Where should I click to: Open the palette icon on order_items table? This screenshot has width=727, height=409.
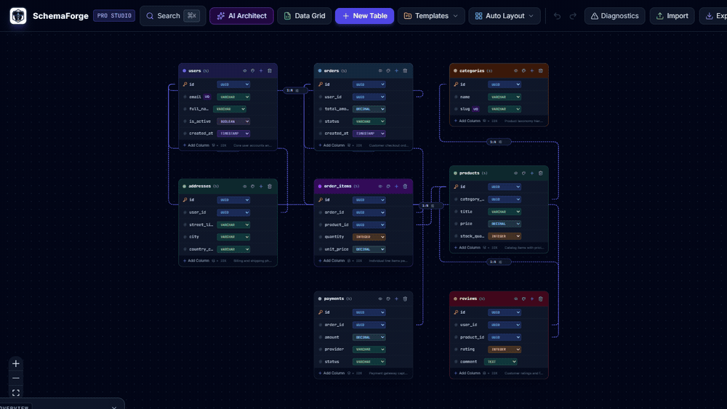388,186
